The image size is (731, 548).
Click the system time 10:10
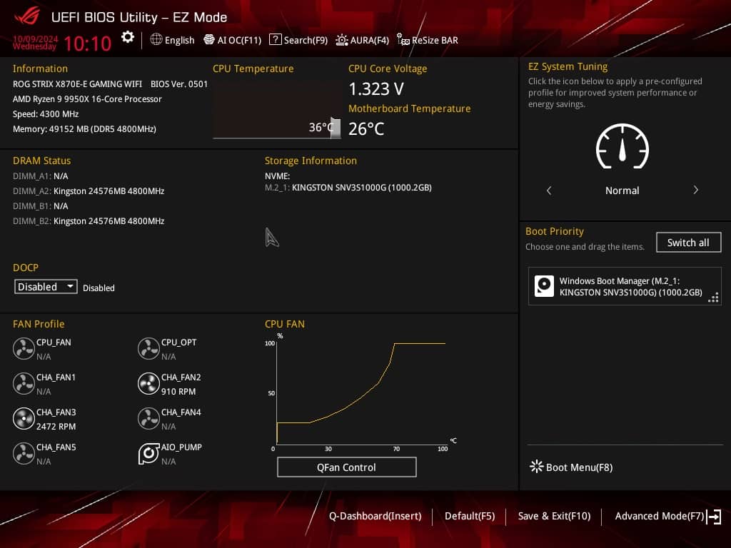[88, 44]
